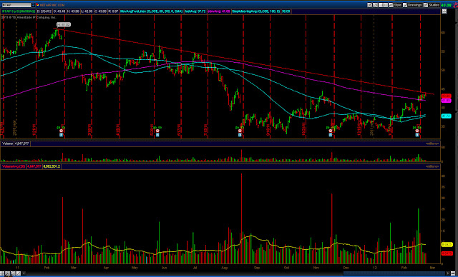Click the first chart settings icon left of the D button
458x277 pixels.
[370, 5]
